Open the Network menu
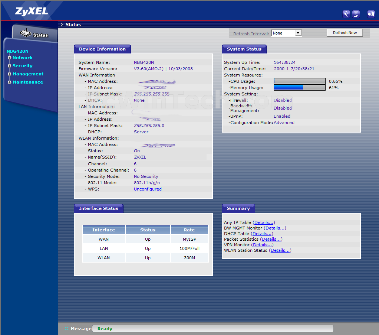This screenshot has height=335, width=379. click(23, 58)
